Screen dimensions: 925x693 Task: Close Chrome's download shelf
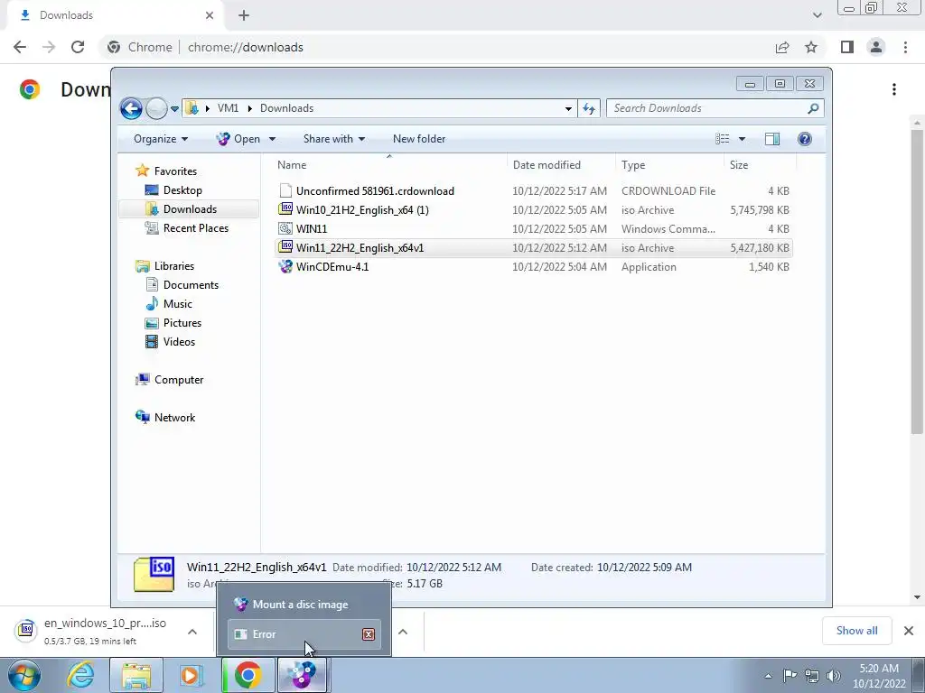pos(909,631)
